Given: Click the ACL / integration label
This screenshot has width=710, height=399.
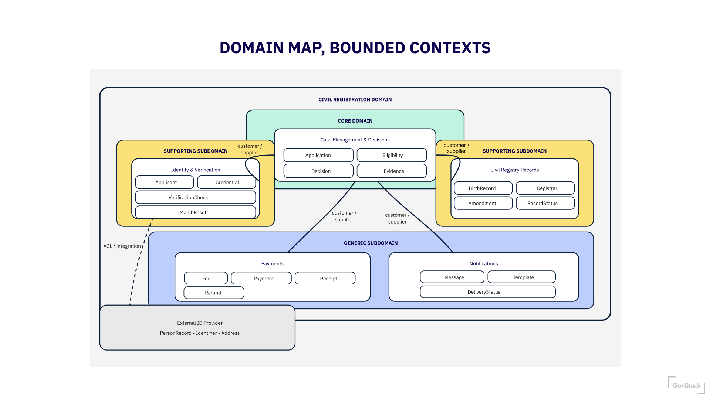Looking at the screenshot, I should click(x=122, y=246).
